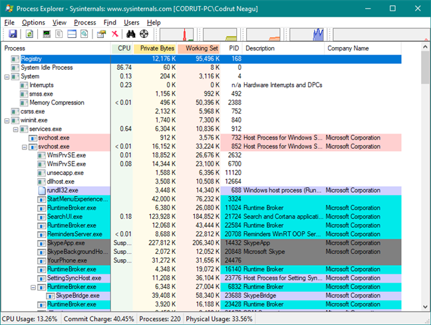The height and width of the screenshot is (325, 431).
Task: Click the YourPhone.exe process icon
Action: point(41,261)
